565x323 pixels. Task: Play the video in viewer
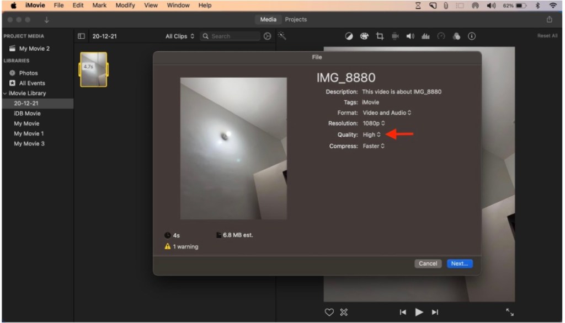419,312
